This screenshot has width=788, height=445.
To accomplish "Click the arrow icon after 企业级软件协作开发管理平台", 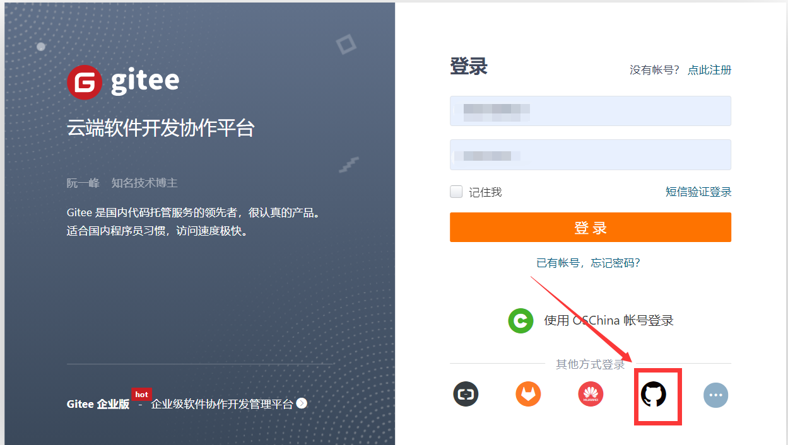I will pos(302,404).
